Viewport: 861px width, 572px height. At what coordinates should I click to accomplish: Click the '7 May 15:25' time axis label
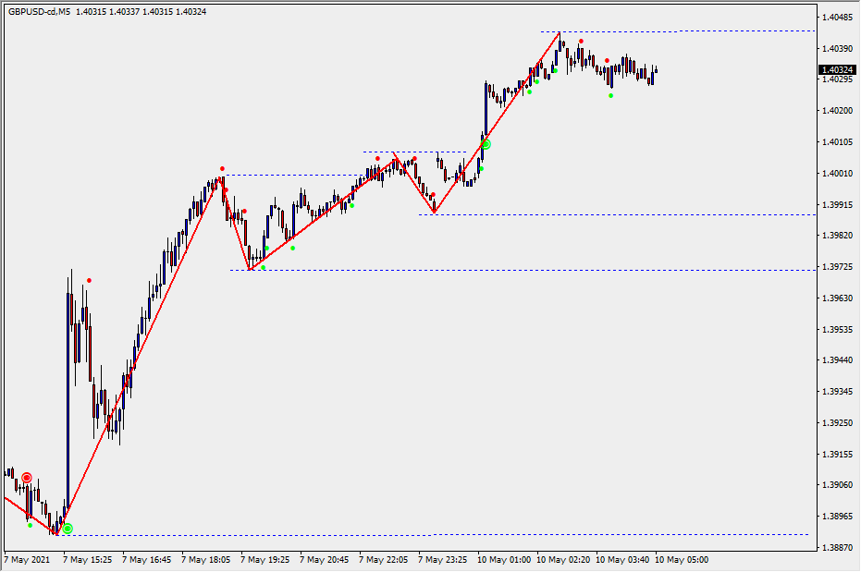88,560
